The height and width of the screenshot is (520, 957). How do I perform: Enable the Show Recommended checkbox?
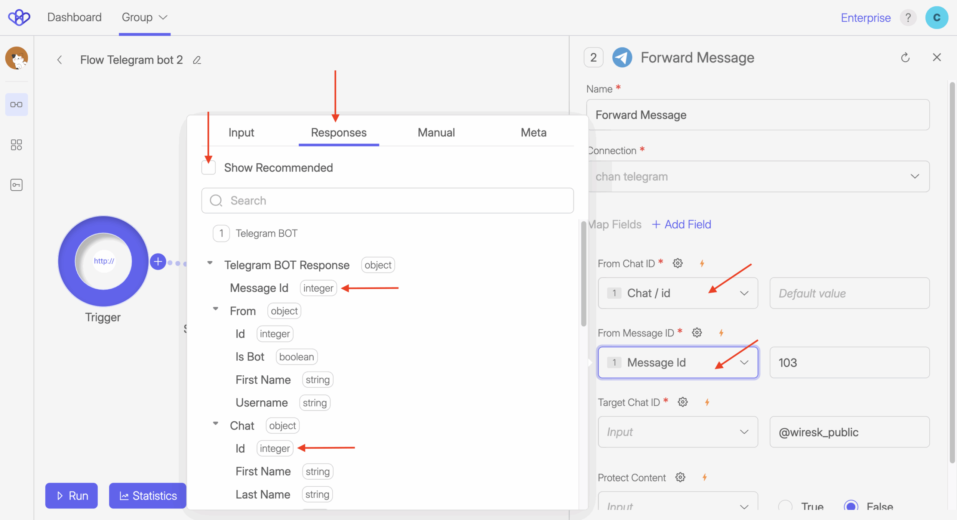[209, 167]
